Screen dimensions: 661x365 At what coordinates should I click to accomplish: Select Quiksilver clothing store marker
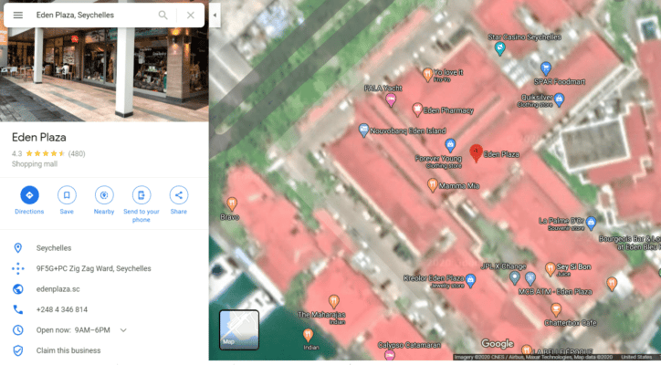(x=559, y=99)
